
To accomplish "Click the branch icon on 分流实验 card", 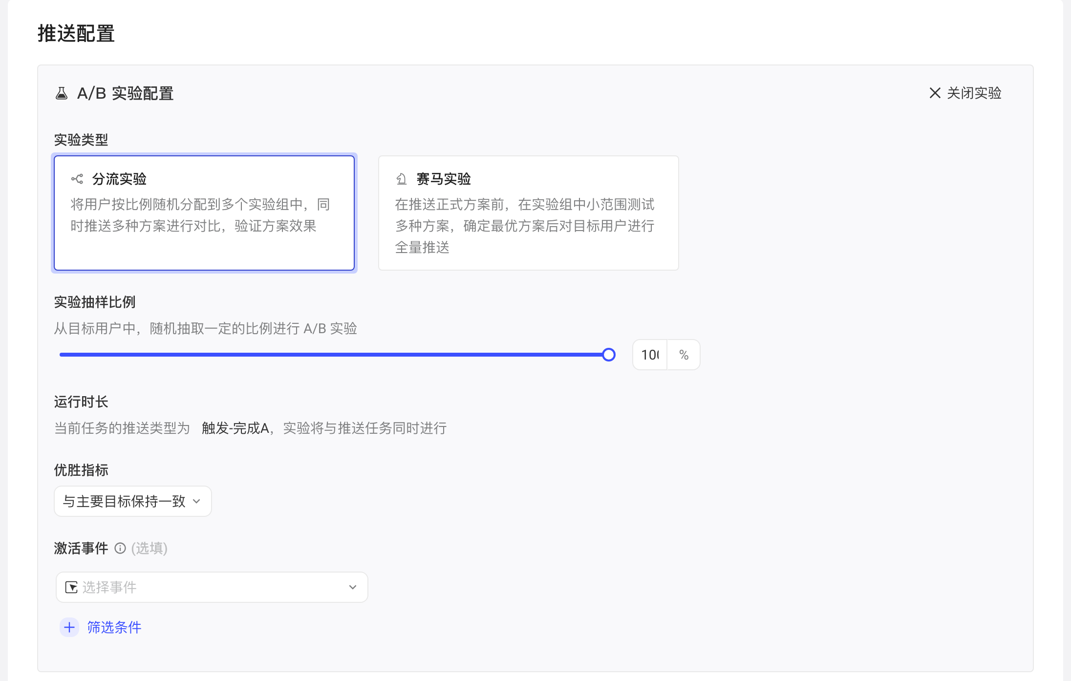I will point(77,179).
